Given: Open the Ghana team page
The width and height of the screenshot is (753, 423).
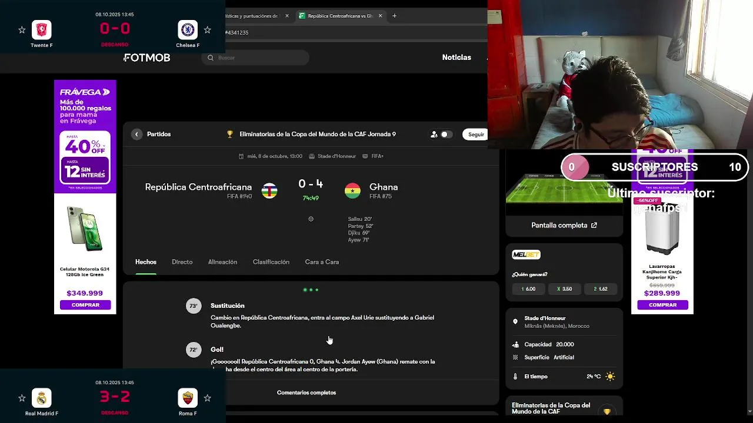Looking at the screenshot, I should point(384,187).
